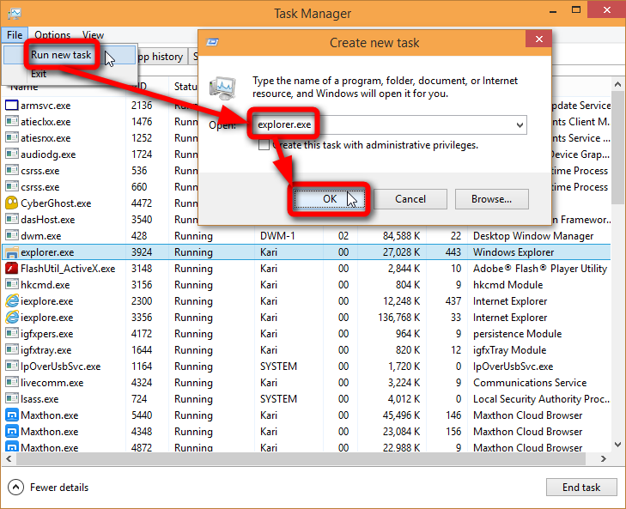Screen dimensions: 626x509
Task: Click the 136,768 K memory value
Action: pyautogui.click(x=398, y=318)
